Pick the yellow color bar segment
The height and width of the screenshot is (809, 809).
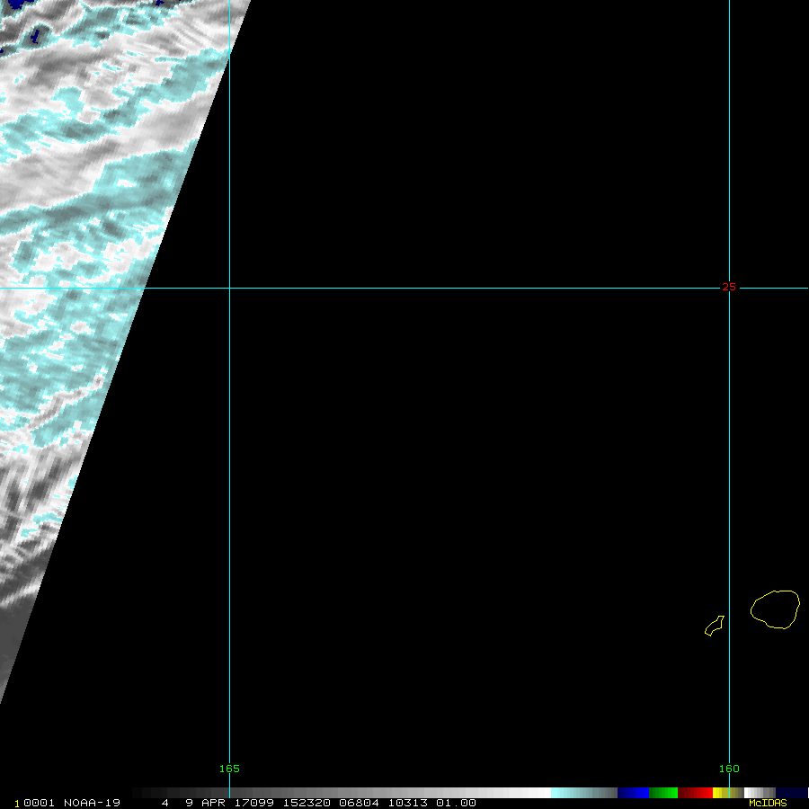(719, 793)
